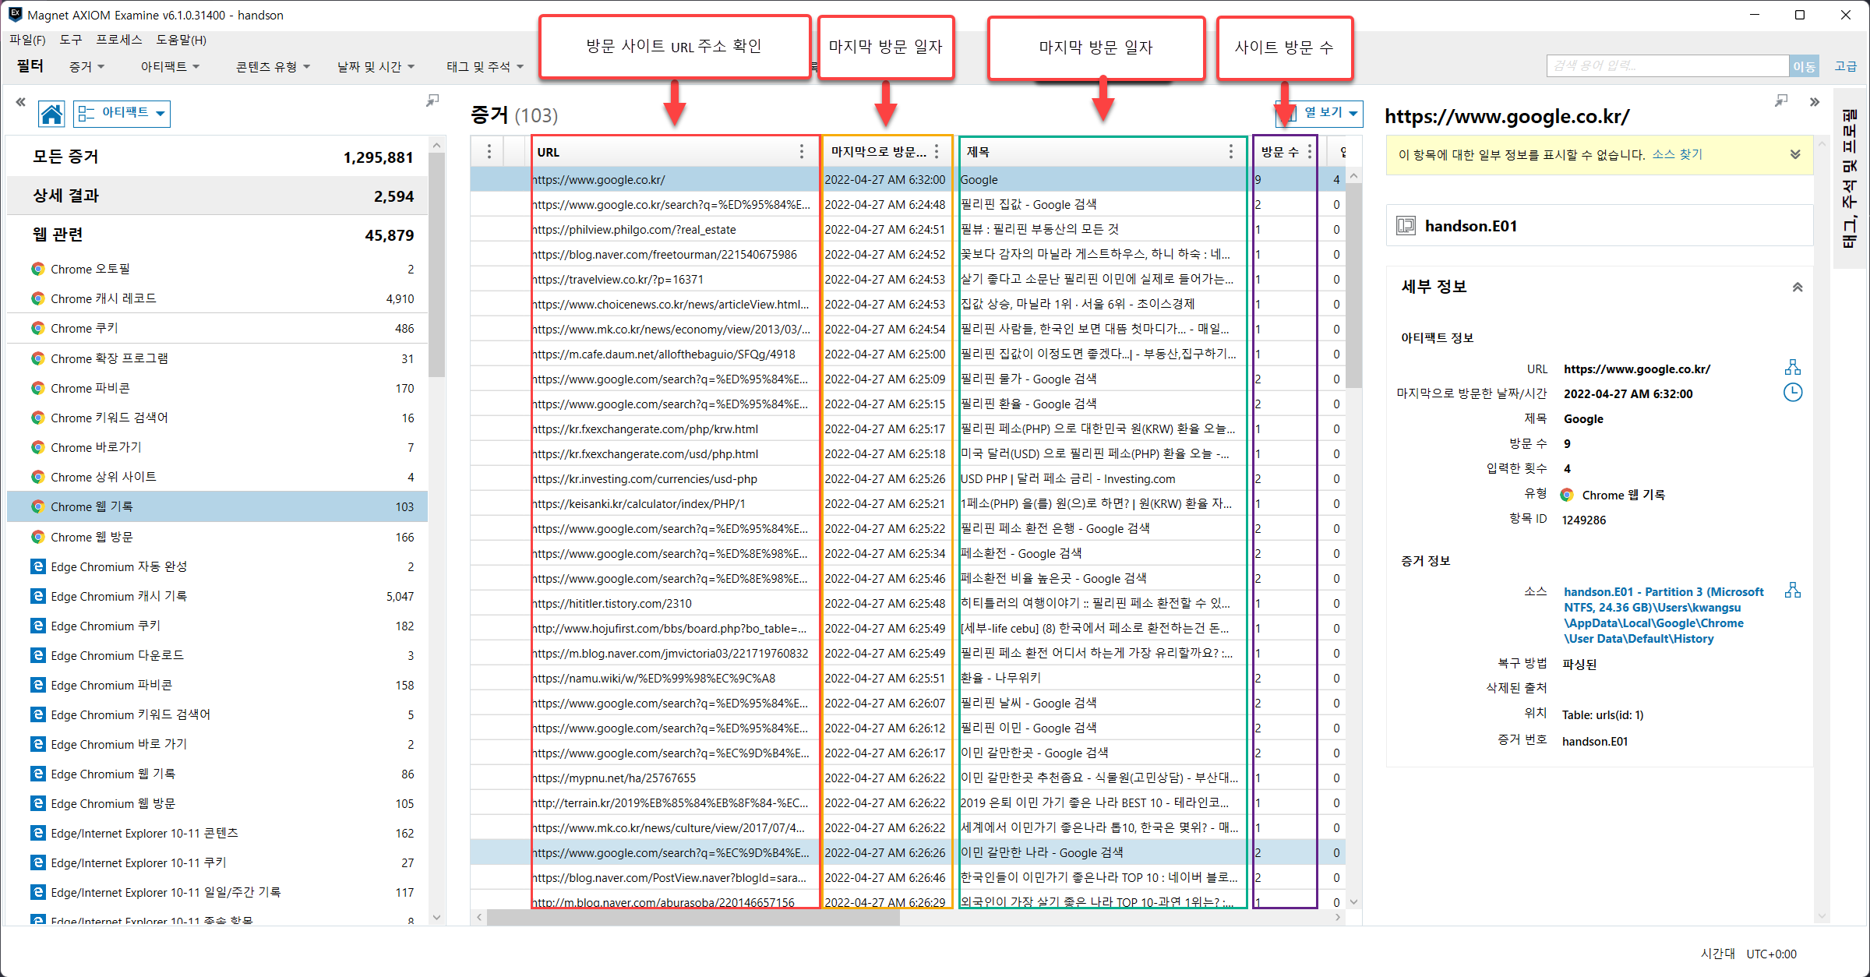Select row titled 이민 갈만한 나라 - Google 검색

coord(908,852)
